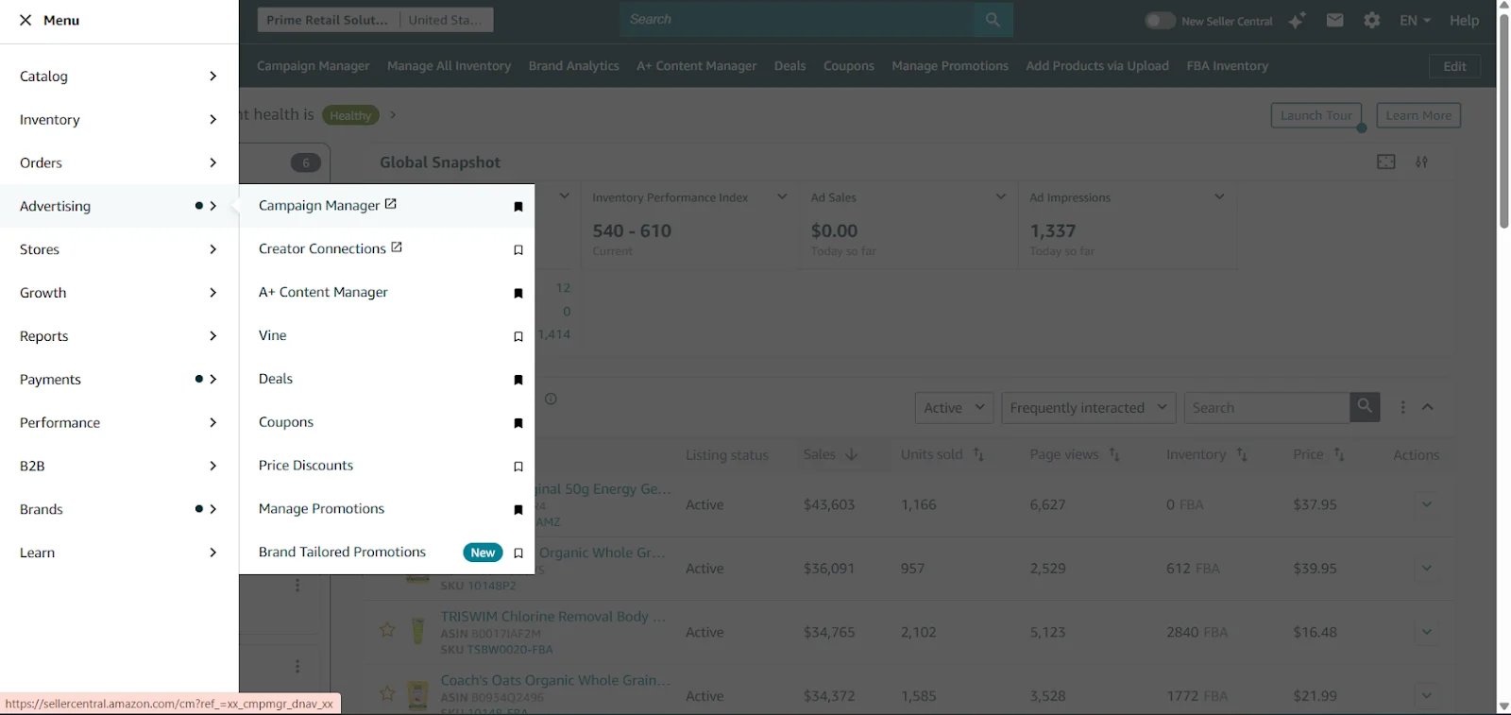The image size is (1511, 715).
Task: Click product table search magnifier button
Action: tap(1365, 407)
